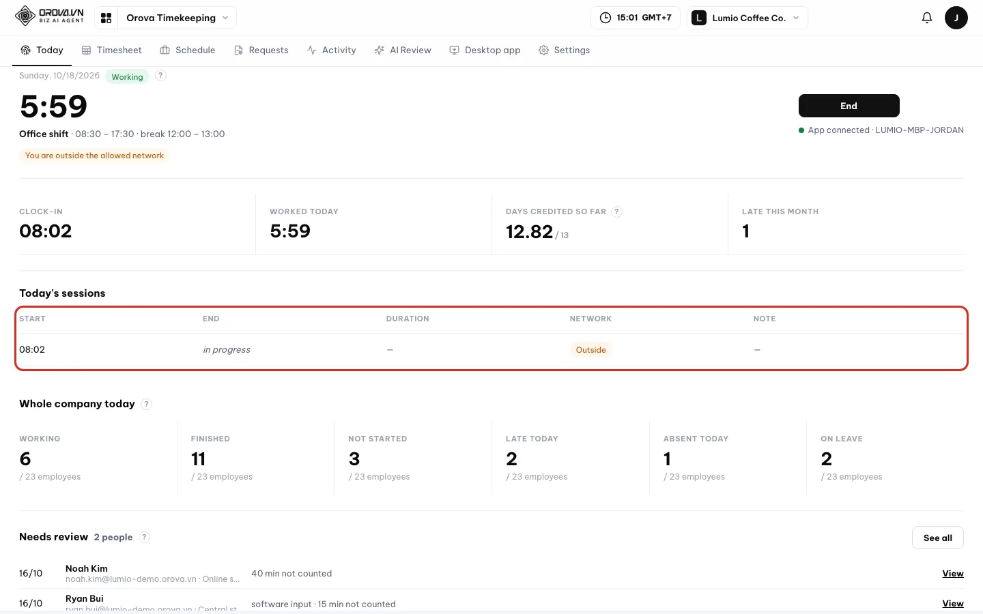Click the Finished count of 11 employees

(x=198, y=458)
